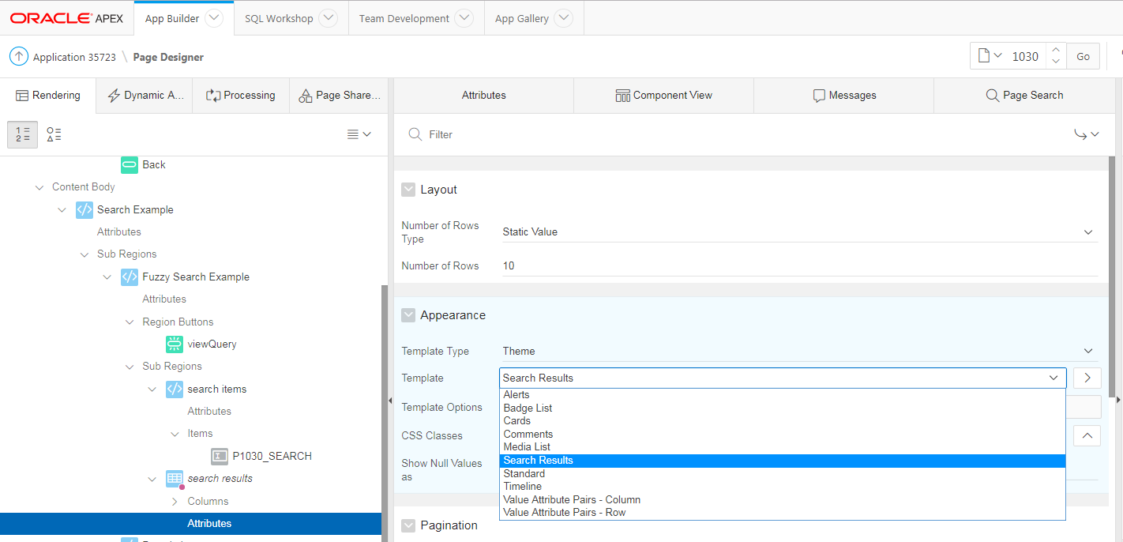
Task: Click the Go button
Action: click(x=1083, y=56)
